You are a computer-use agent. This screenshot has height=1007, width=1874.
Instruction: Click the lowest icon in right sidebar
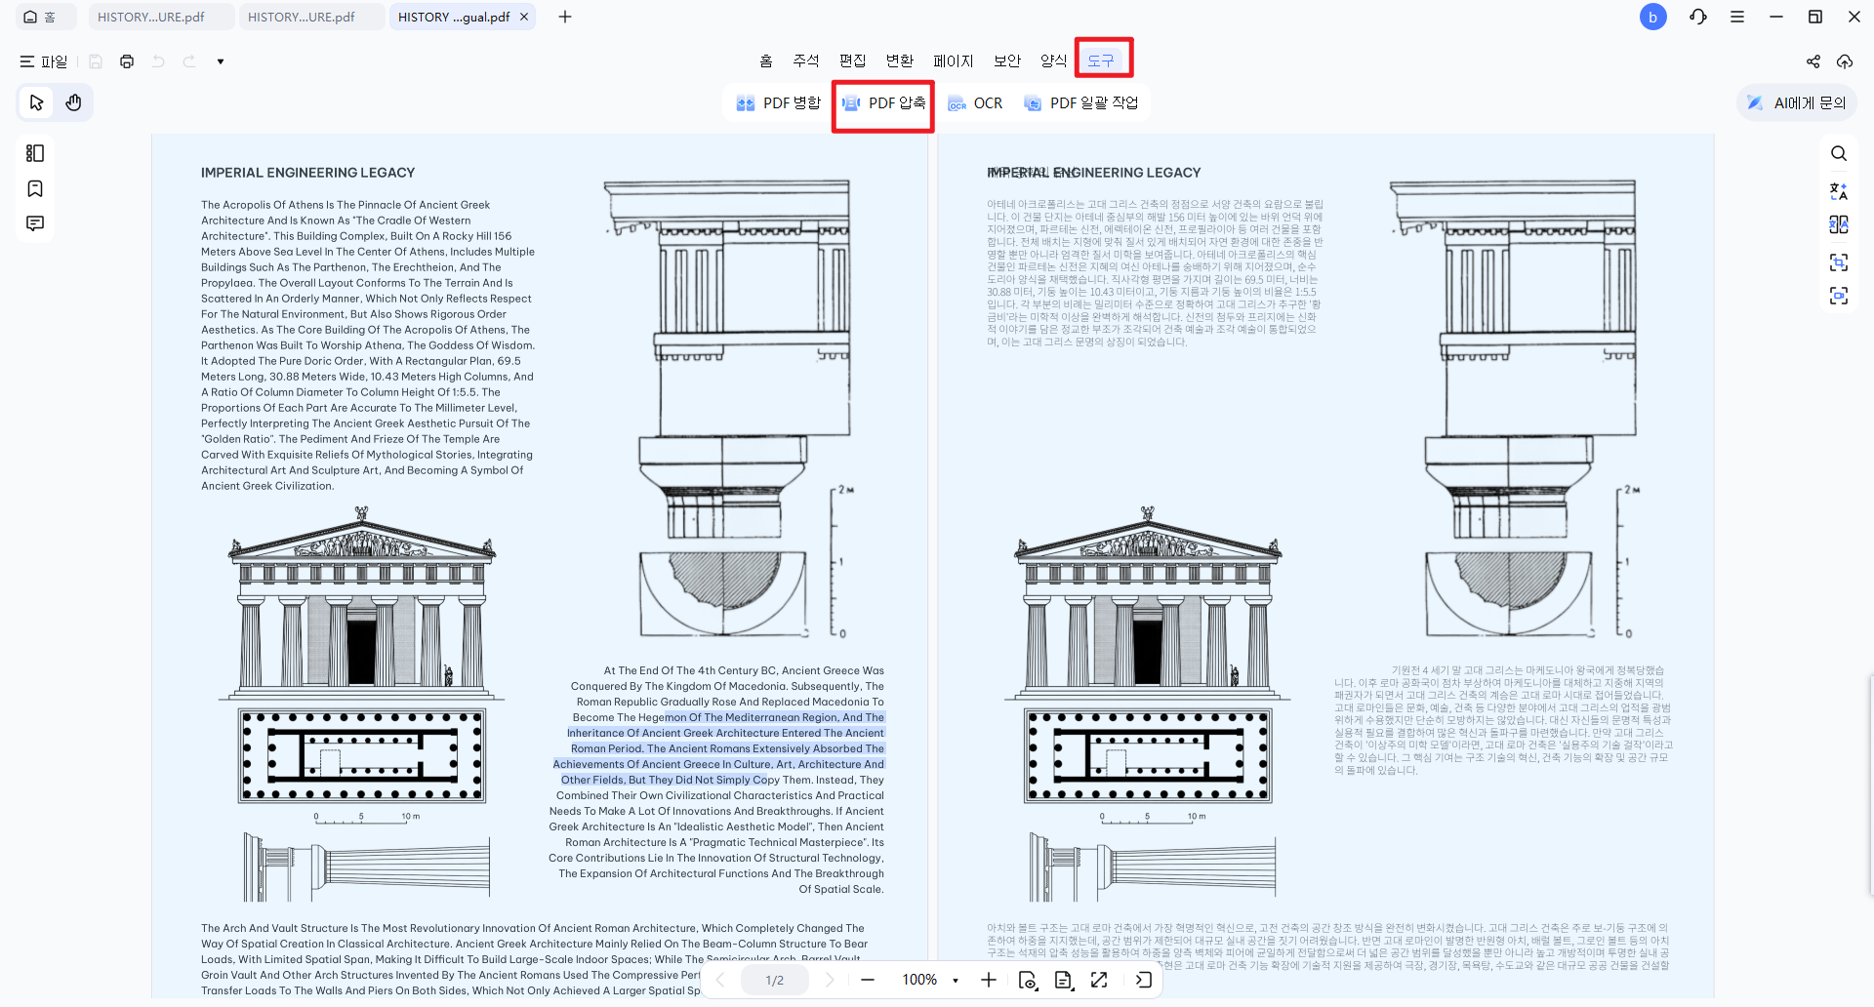(1839, 296)
